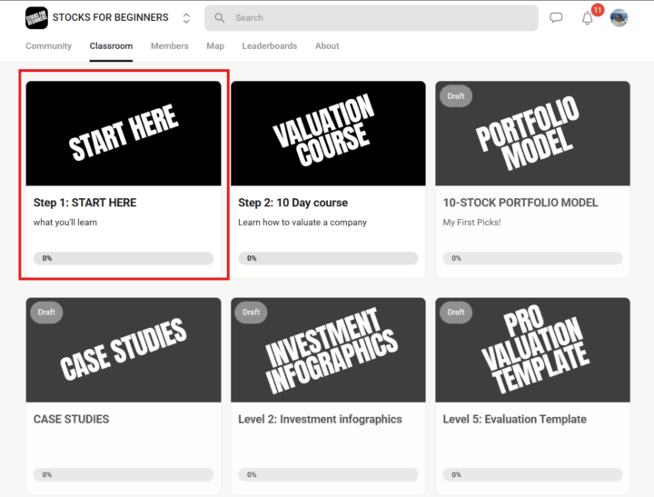Click the Draft badge on Investment Infographics

coord(252,313)
